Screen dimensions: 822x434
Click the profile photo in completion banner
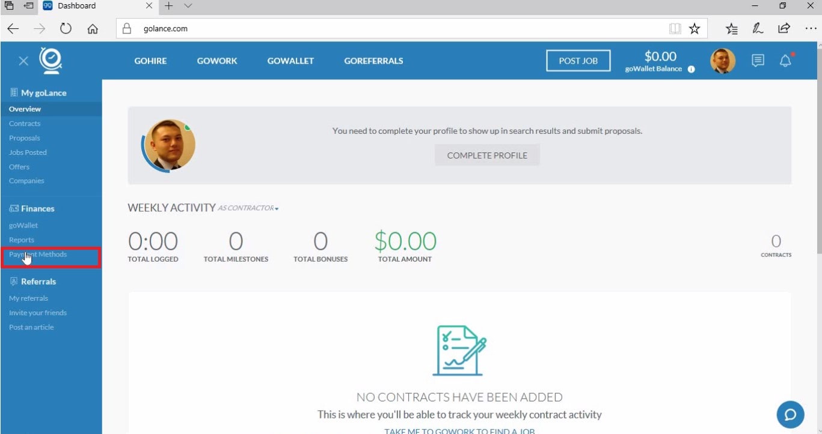[x=168, y=146]
